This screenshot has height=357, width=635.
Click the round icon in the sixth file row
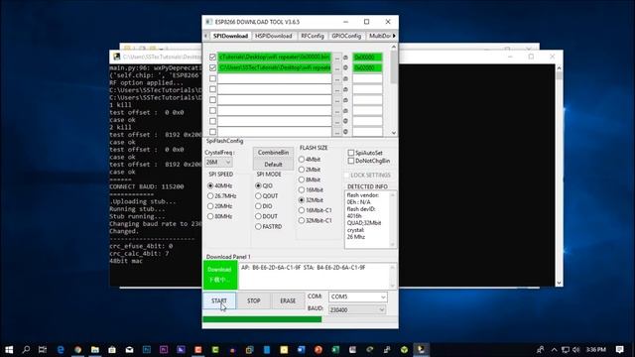tap(345, 110)
